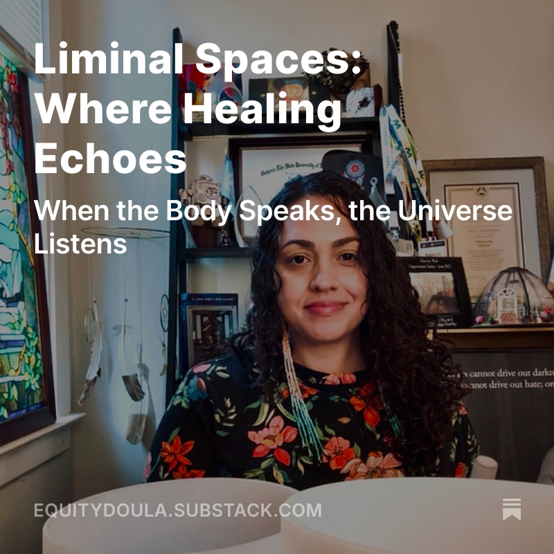Click the Substack bookmark logo icon
Image resolution: width=554 pixels, height=554 pixels.
[x=512, y=509]
